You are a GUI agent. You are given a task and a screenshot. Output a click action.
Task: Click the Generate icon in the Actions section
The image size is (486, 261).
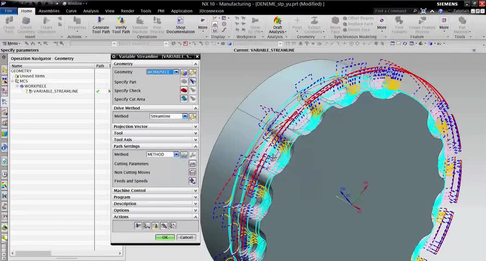click(x=138, y=226)
